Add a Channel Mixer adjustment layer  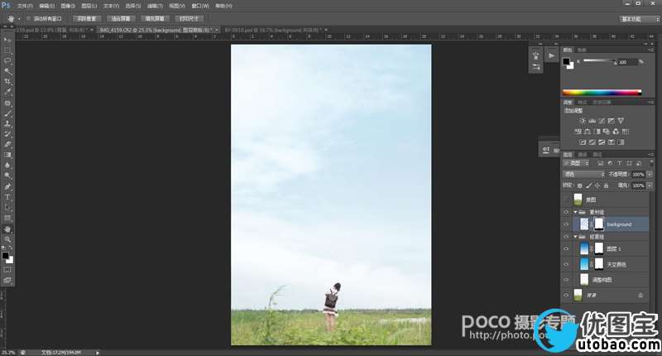pos(616,132)
